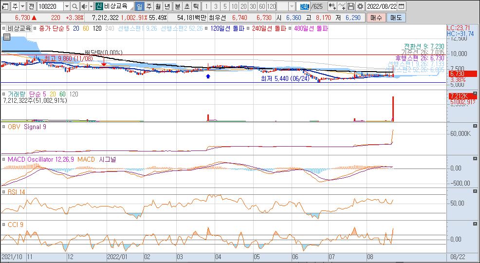Click the 240일선 돌파 indicator legend
This screenshot has width=480, height=263.
click(269, 29)
